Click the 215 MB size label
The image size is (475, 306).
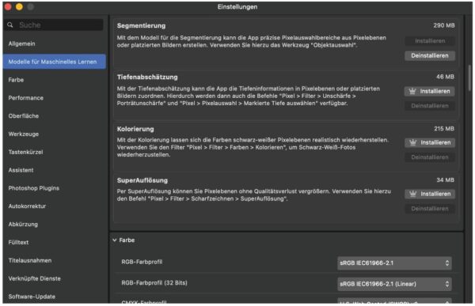[444, 129]
